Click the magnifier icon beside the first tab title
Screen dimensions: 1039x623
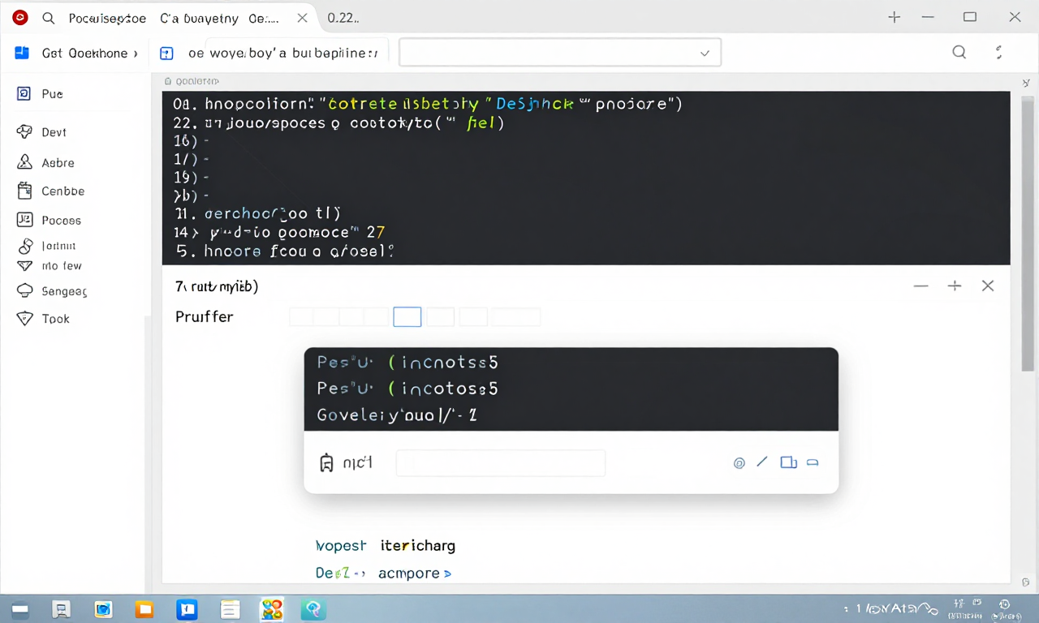click(48, 17)
